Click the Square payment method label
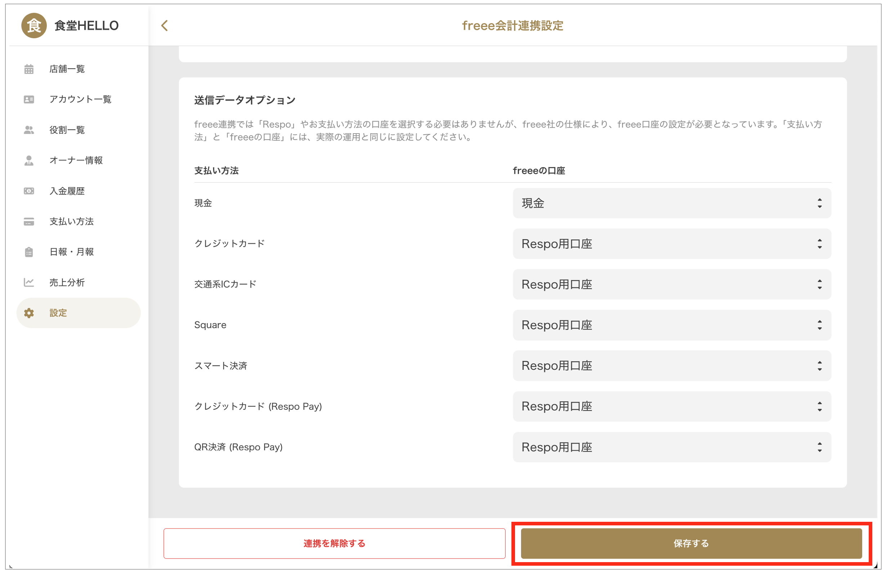The height and width of the screenshot is (574, 886). pos(210,325)
